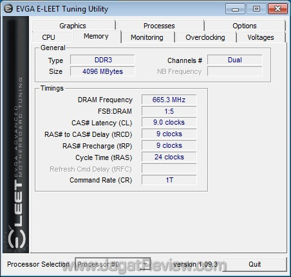291x277 pixels.
Task: Click the Cycle Time (tRAS) label
Action: [104, 157]
